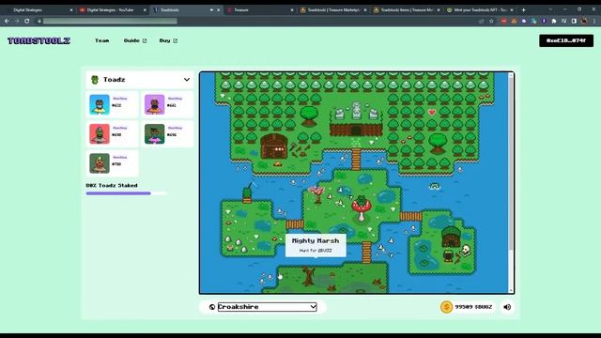Click the red heart among the trees

click(x=432, y=113)
